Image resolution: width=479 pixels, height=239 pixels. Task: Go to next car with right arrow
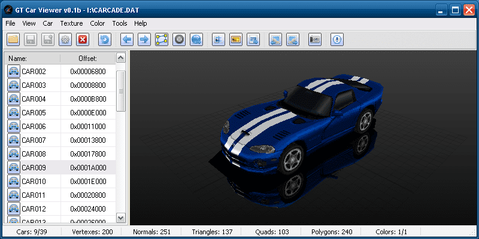[x=144, y=40]
